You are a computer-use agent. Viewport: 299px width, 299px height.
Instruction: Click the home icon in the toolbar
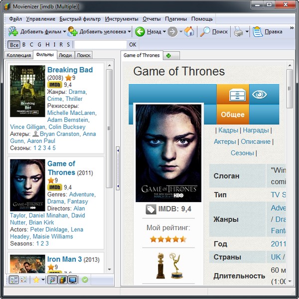[x=189, y=32]
